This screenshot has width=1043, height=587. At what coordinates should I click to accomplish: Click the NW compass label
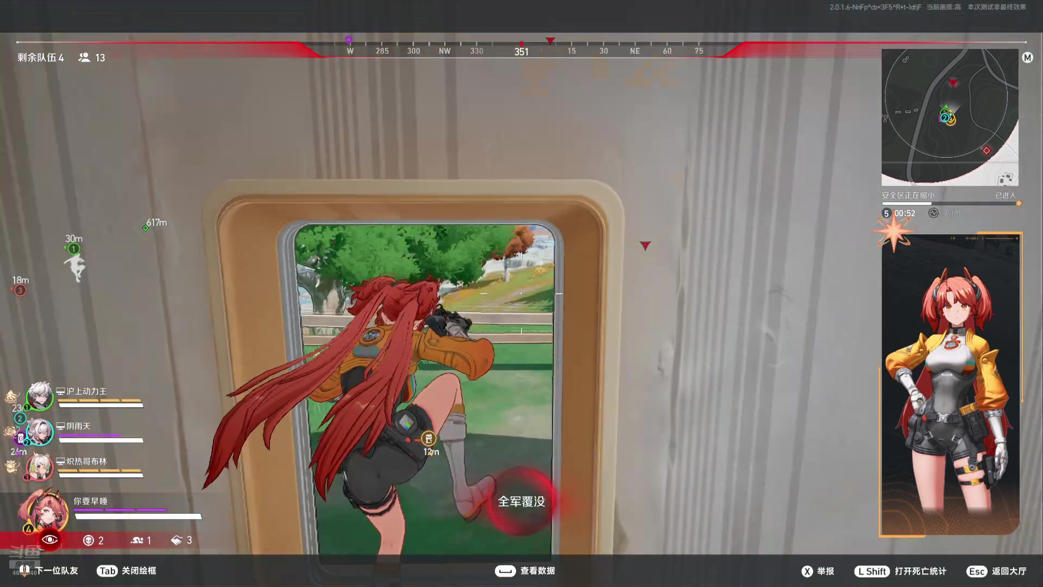point(444,51)
